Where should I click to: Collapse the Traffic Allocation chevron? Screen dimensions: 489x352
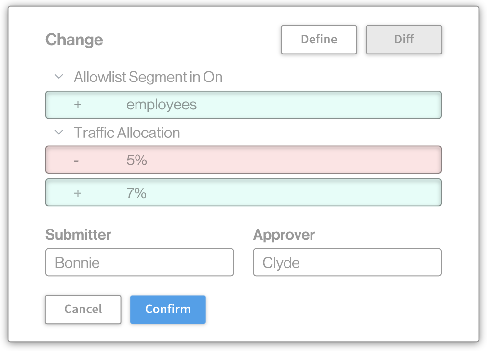59,132
